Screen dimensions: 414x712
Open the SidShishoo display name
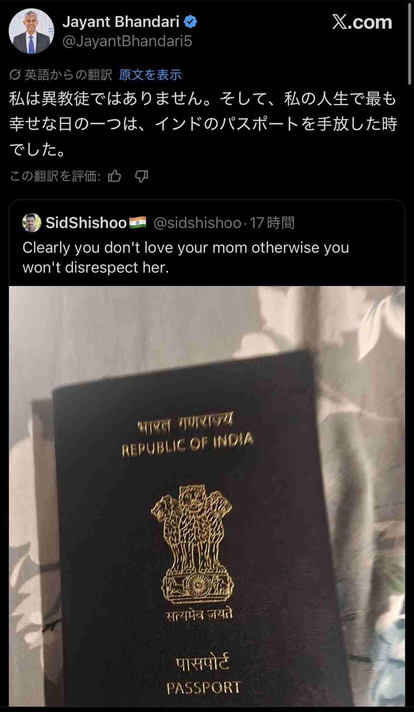tap(86, 223)
